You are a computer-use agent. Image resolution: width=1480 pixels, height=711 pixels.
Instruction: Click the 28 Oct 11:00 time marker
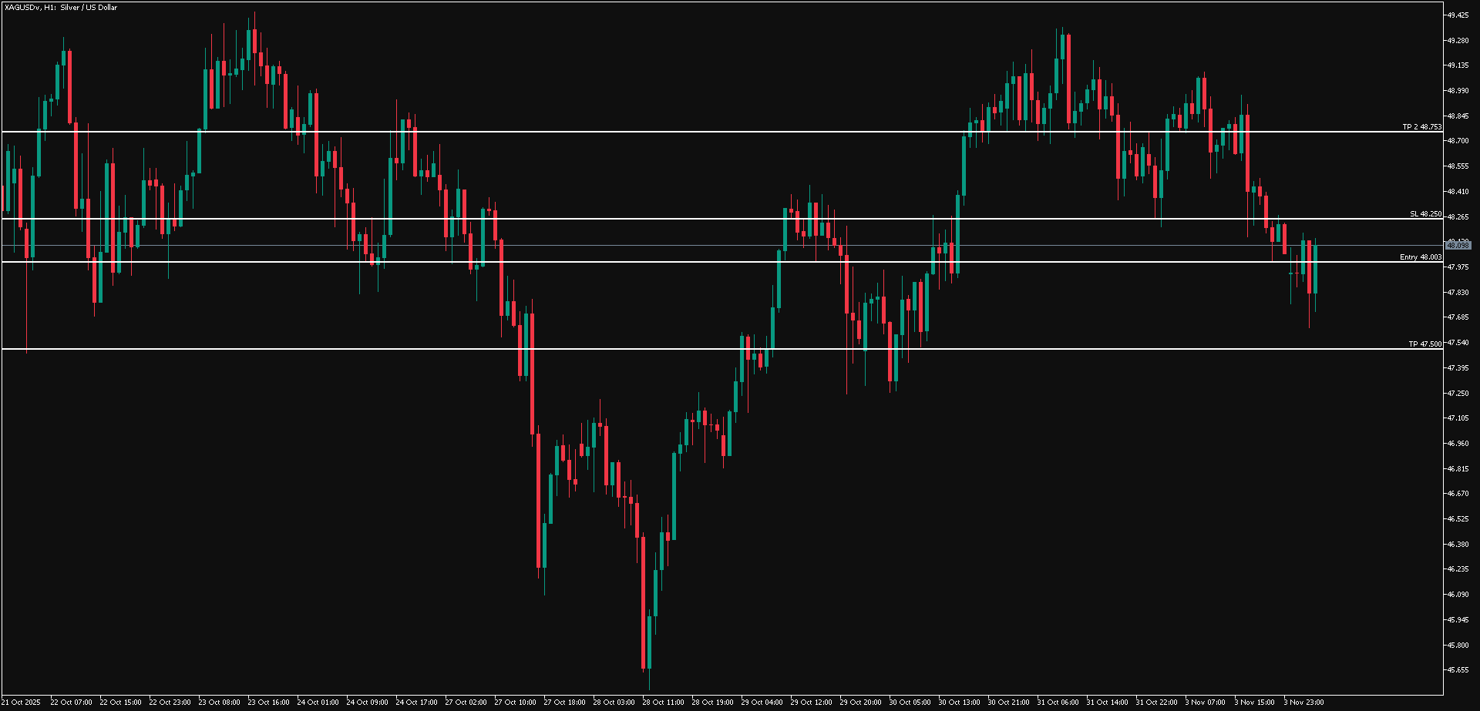tap(663, 703)
